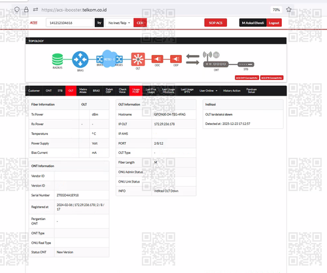
Task: Click the shield icon in address bar
Action: tap(17, 10)
